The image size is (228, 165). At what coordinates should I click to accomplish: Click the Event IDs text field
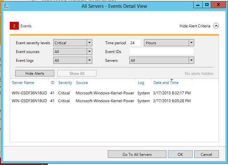tap(161, 51)
